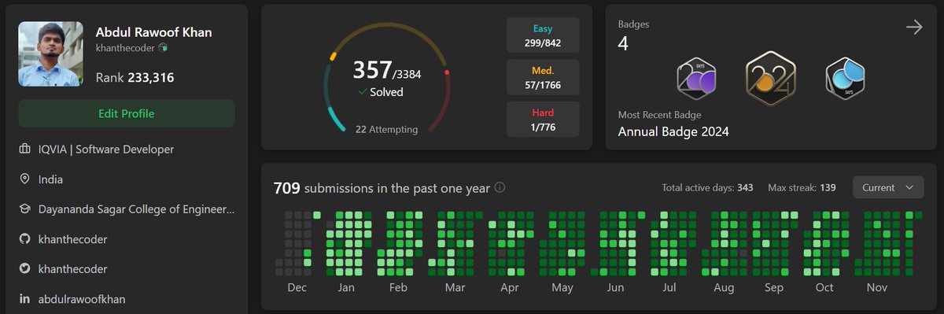Click the GitHub icon in sidebar
This screenshot has width=944, height=314.
coord(24,239)
